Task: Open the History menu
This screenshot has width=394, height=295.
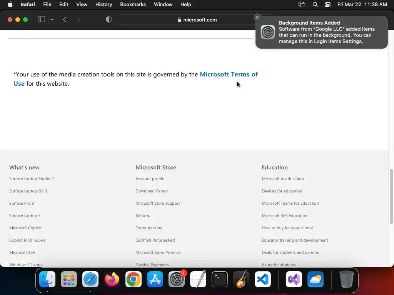Action: click(x=104, y=4)
